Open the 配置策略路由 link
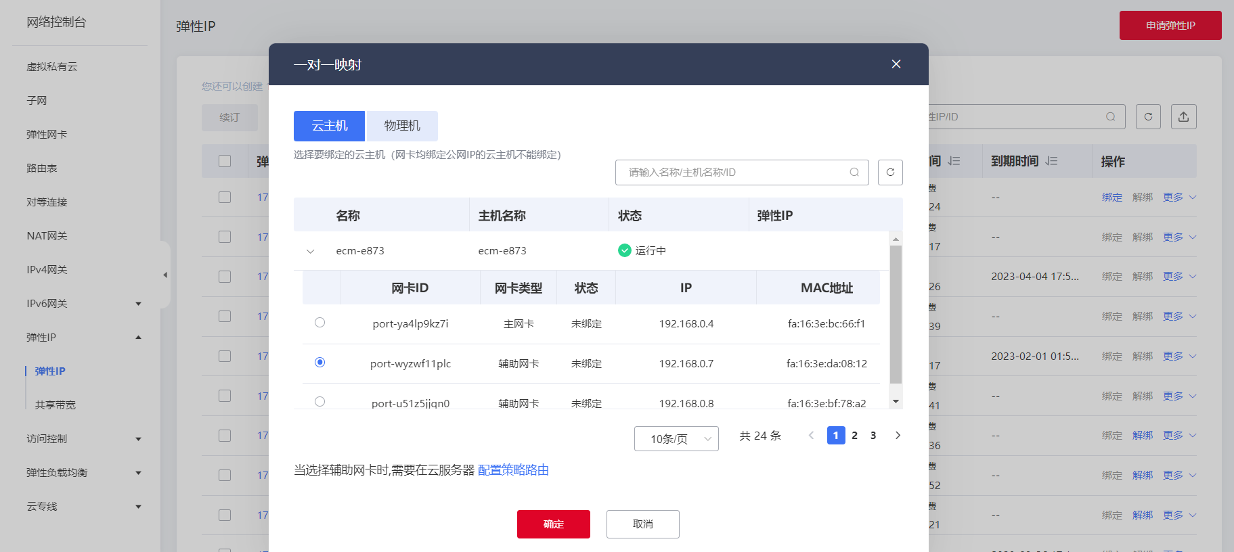Screen dimensions: 1234x552 point(513,470)
